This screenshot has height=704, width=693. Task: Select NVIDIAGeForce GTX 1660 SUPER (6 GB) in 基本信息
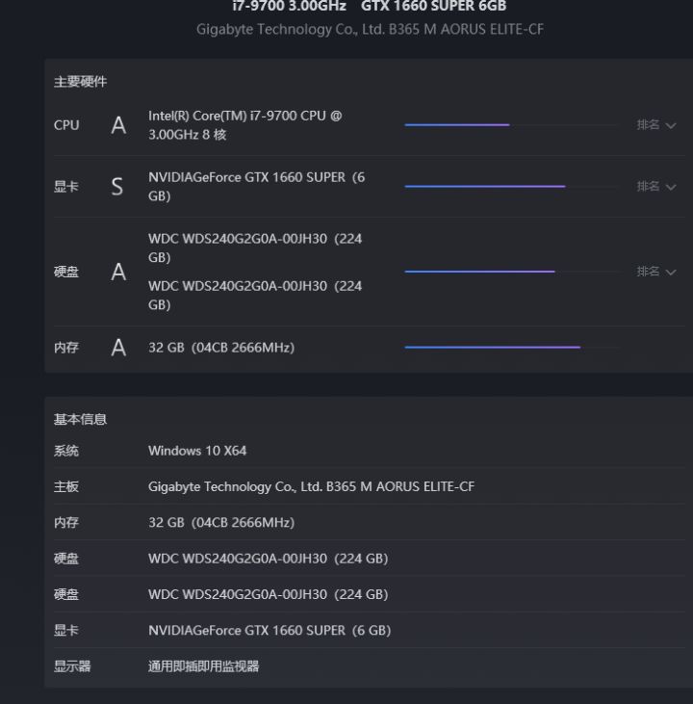coord(269,631)
